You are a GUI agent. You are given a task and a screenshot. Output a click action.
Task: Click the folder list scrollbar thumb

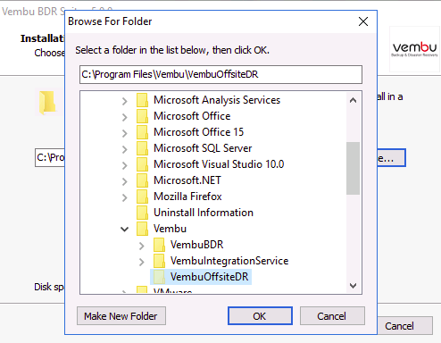(353, 168)
